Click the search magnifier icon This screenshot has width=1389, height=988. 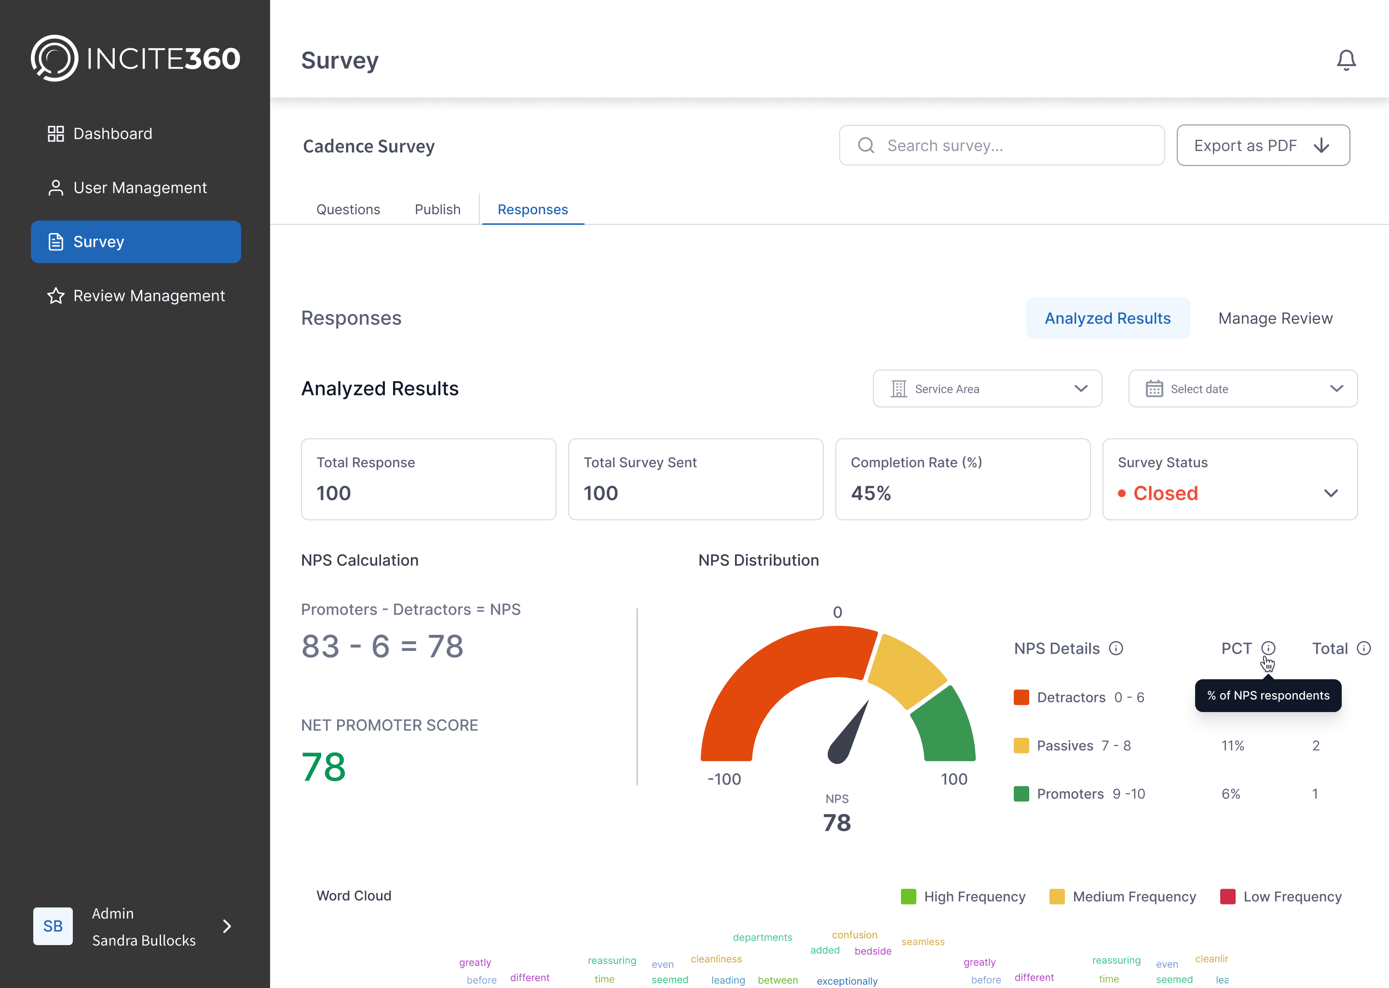(866, 145)
